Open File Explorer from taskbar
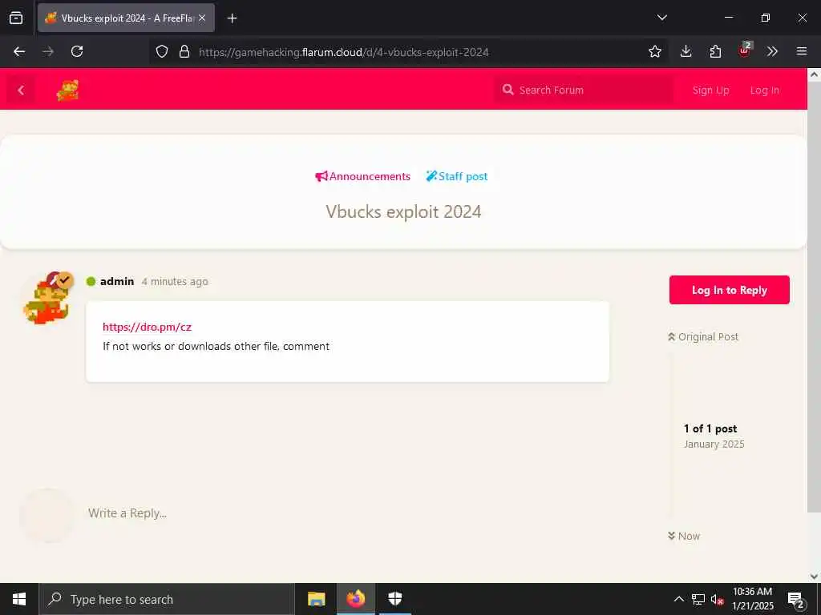Screen dimensions: 821x615 316,599
